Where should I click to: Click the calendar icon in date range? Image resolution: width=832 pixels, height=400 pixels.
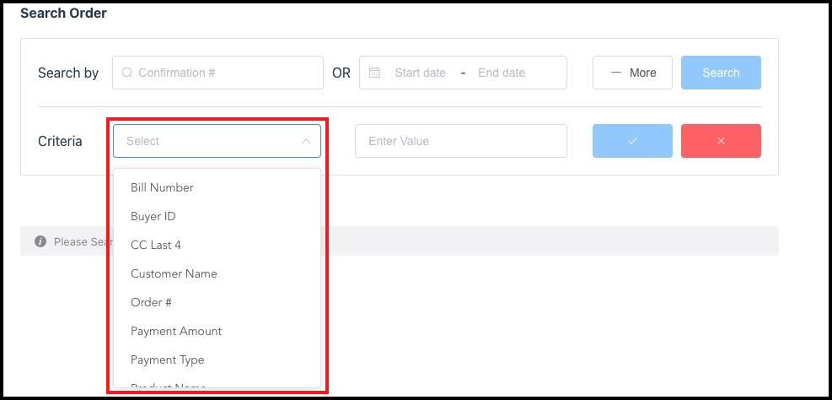tap(375, 73)
